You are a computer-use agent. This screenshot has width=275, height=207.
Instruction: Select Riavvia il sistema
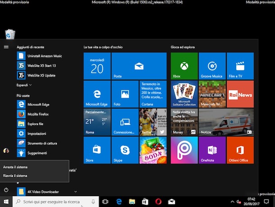tap(35, 176)
